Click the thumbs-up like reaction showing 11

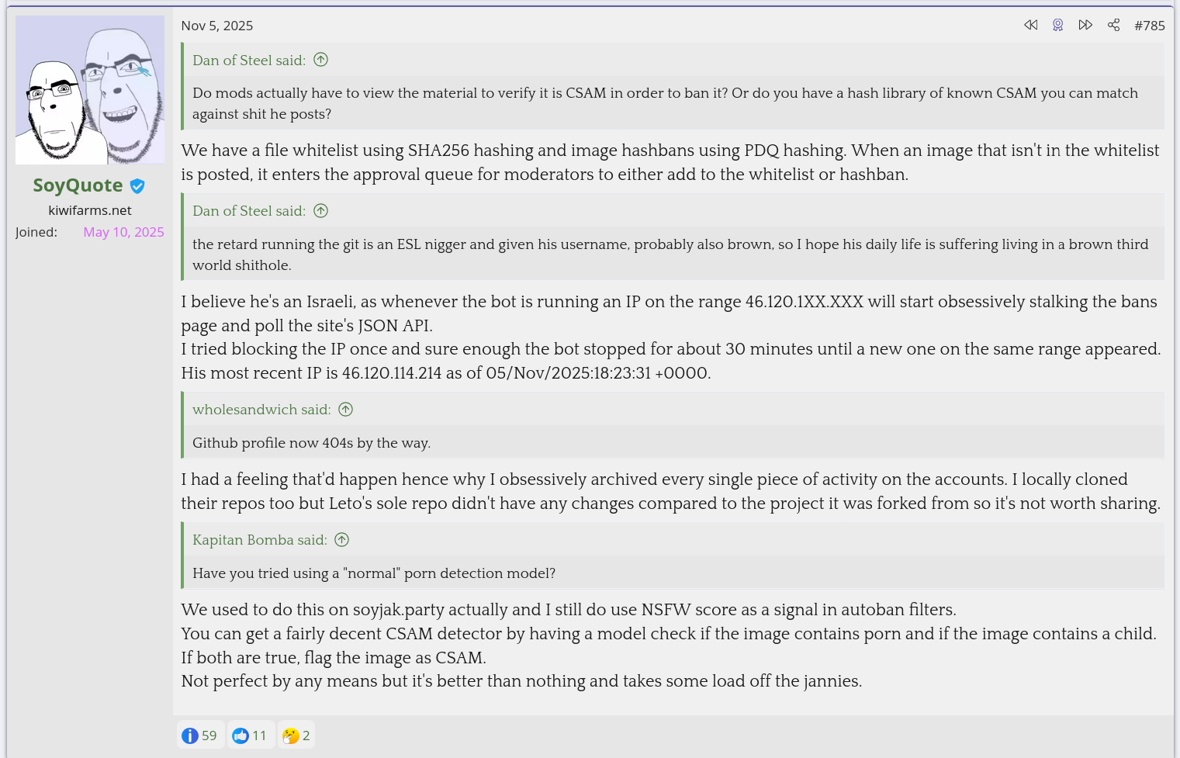tap(250, 735)
